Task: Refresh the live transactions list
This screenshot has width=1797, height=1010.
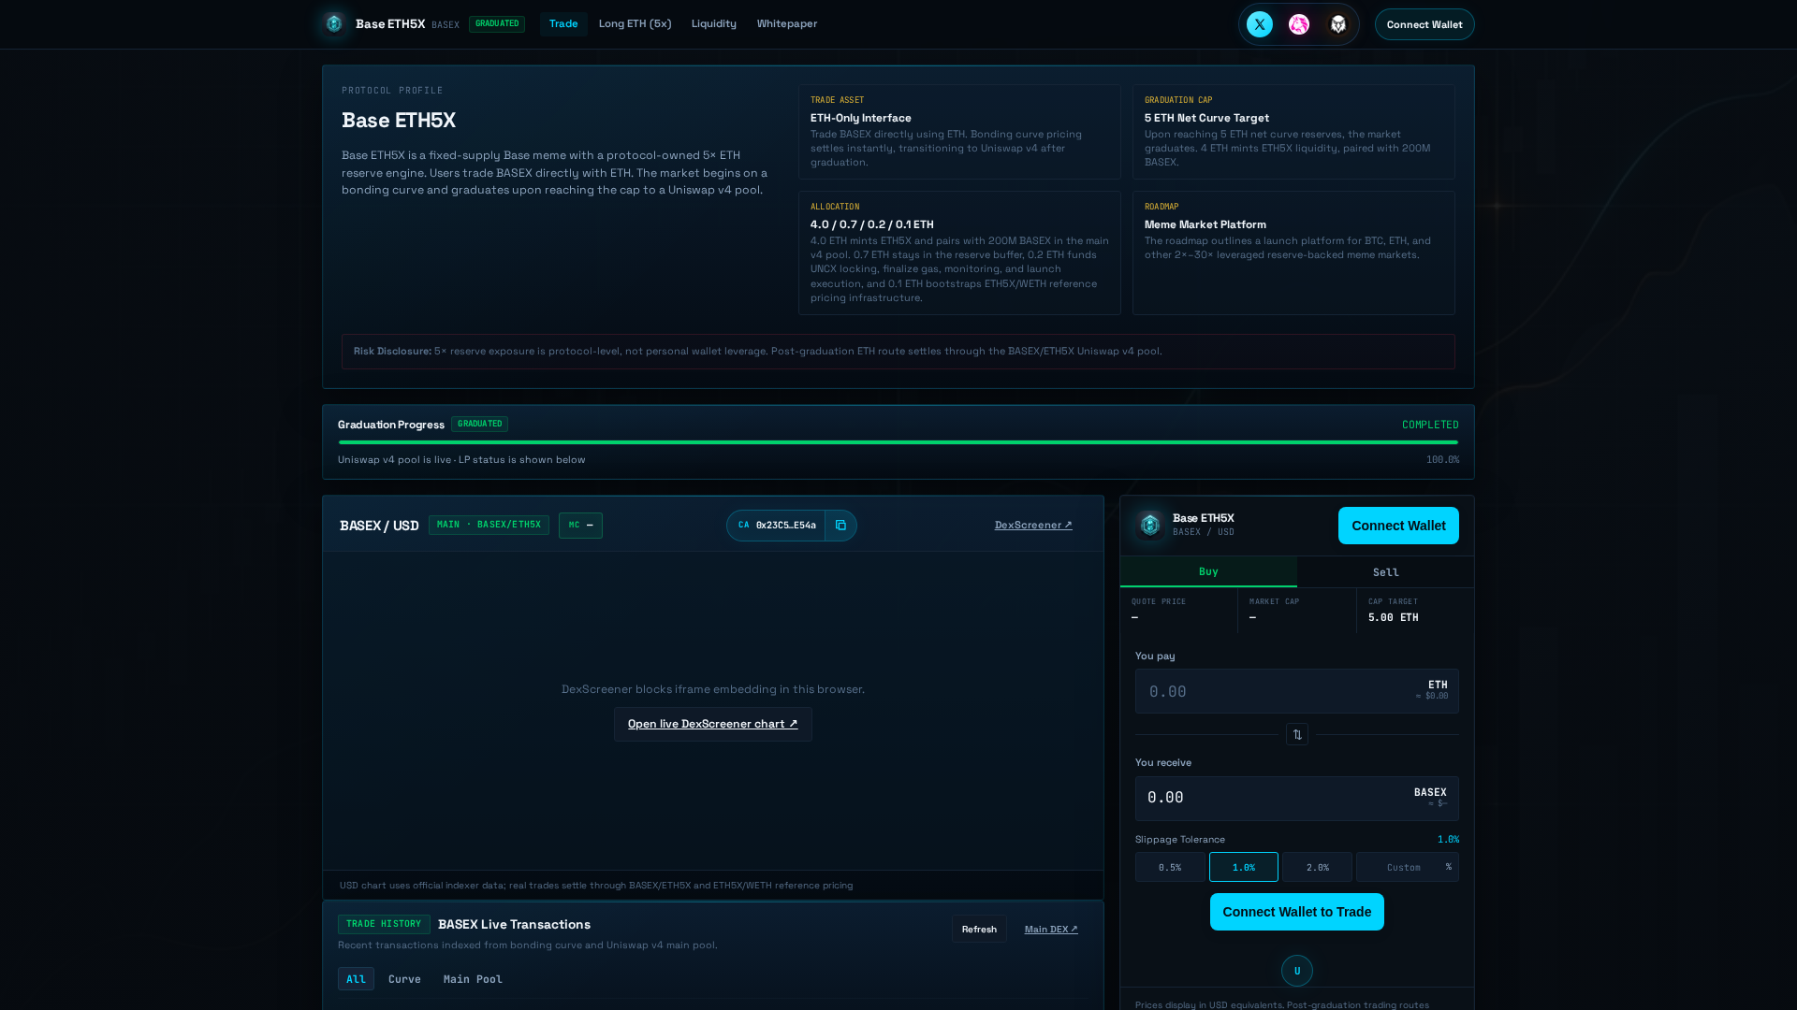Action: click(979, 929)
